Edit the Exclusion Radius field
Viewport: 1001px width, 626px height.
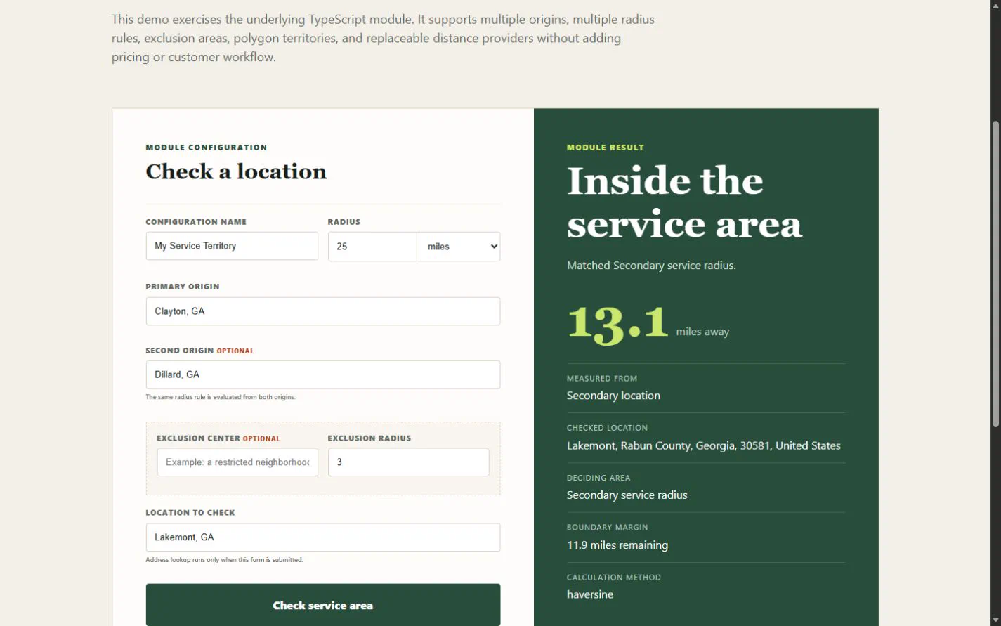click(409, 462)
